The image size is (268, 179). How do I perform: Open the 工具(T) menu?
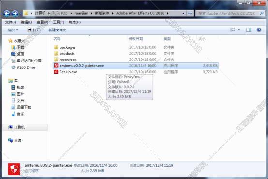(59, 22)
